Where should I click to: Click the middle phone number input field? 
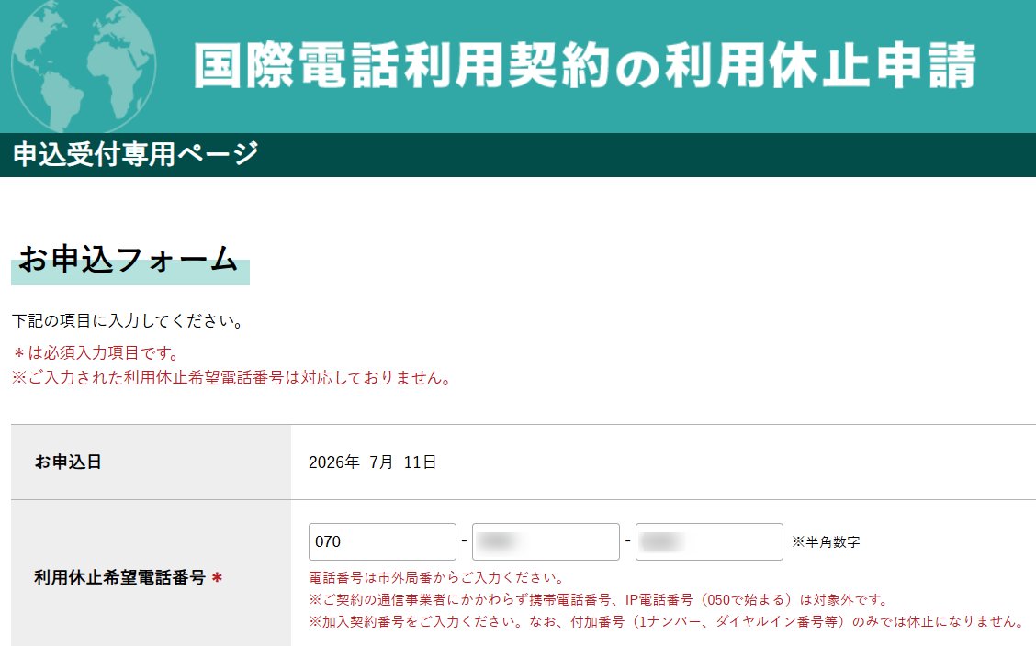(546, 541)
